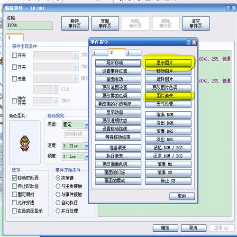Click the 旋转图片 button
The height and width of the screenshot is (237, 237).
coord(168,80)
